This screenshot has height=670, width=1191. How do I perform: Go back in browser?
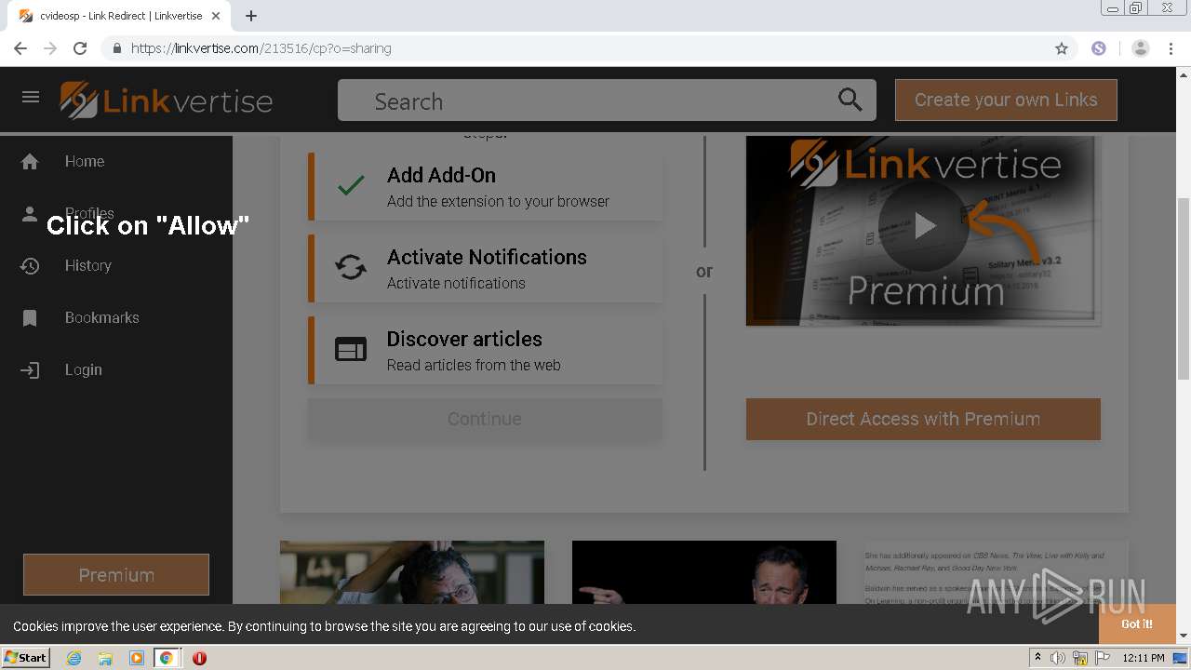click(x=20, y=48)
